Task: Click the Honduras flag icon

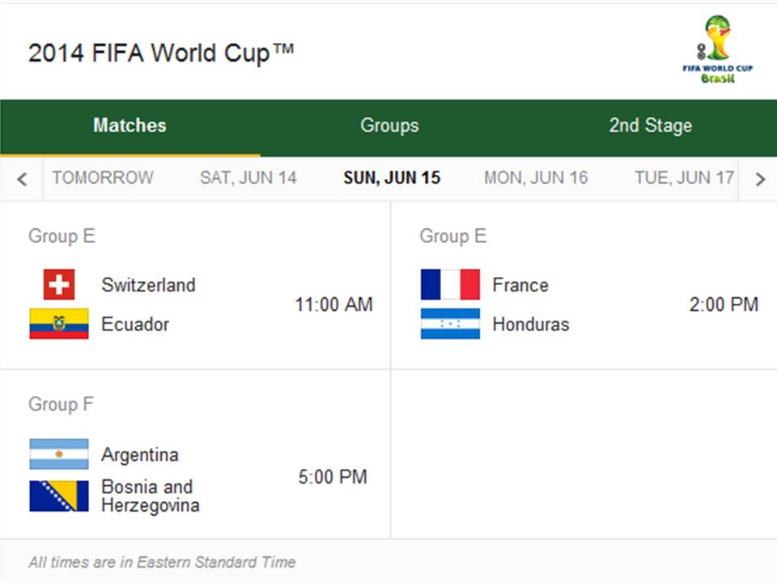Action: click(x=451, y=324)
